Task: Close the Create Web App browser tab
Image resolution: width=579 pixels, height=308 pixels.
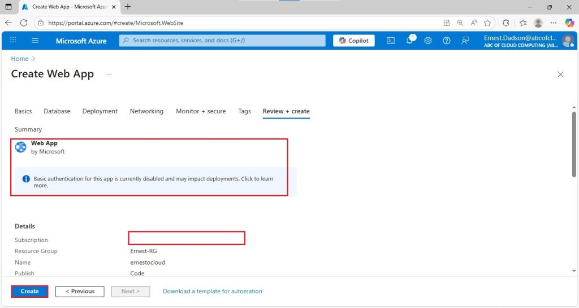Action: (x=114, y=7)
